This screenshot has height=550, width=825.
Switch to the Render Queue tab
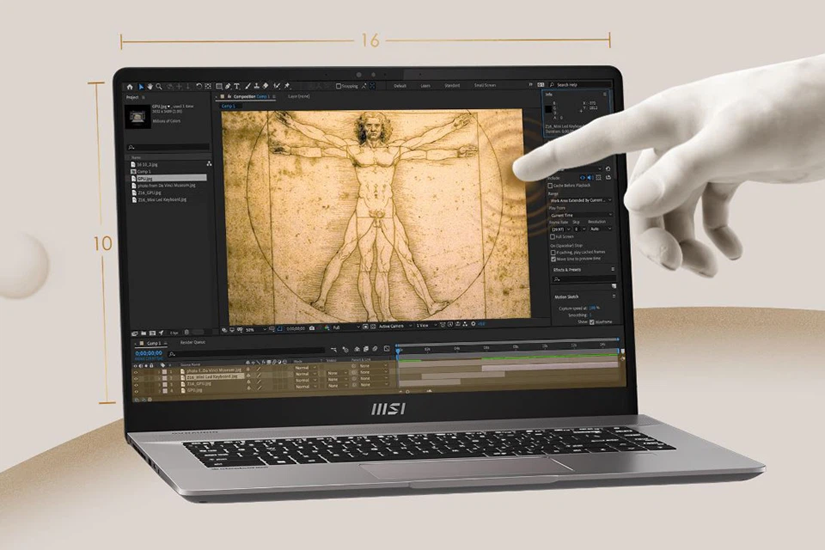(192, 342)
